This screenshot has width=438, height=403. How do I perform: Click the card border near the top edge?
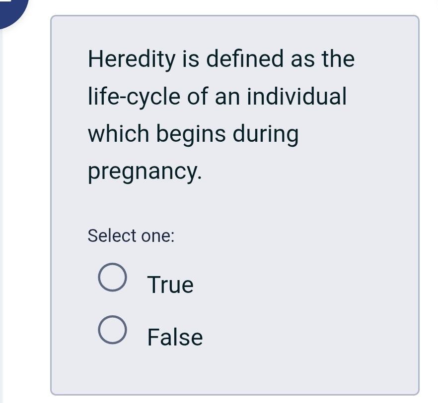233,16
